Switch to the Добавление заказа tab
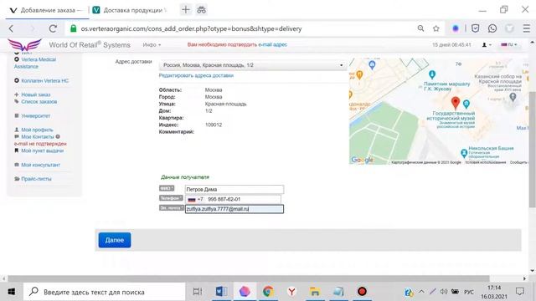This screenshot has width=536, height=301. click(47, 10)
